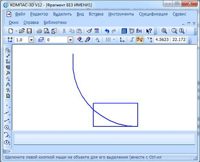Click the X coordinate field 4.5623
The height and width of the screenshot is (162, 200).
coord(162,40)
